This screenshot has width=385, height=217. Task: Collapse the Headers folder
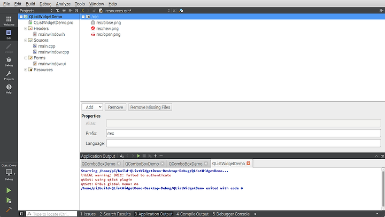point(26,28)
